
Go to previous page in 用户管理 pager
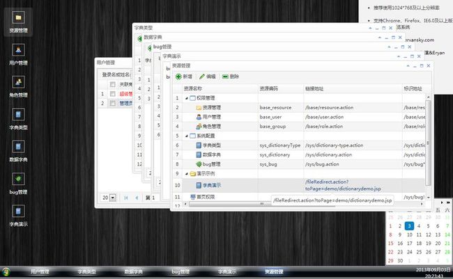point(137,198)
